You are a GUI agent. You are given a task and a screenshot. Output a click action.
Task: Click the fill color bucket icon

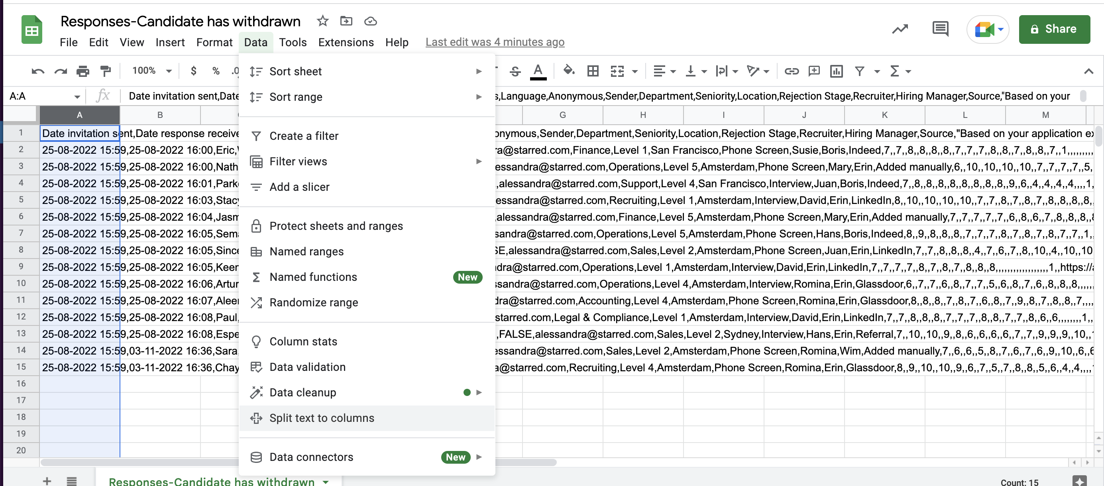coord(568,71)
